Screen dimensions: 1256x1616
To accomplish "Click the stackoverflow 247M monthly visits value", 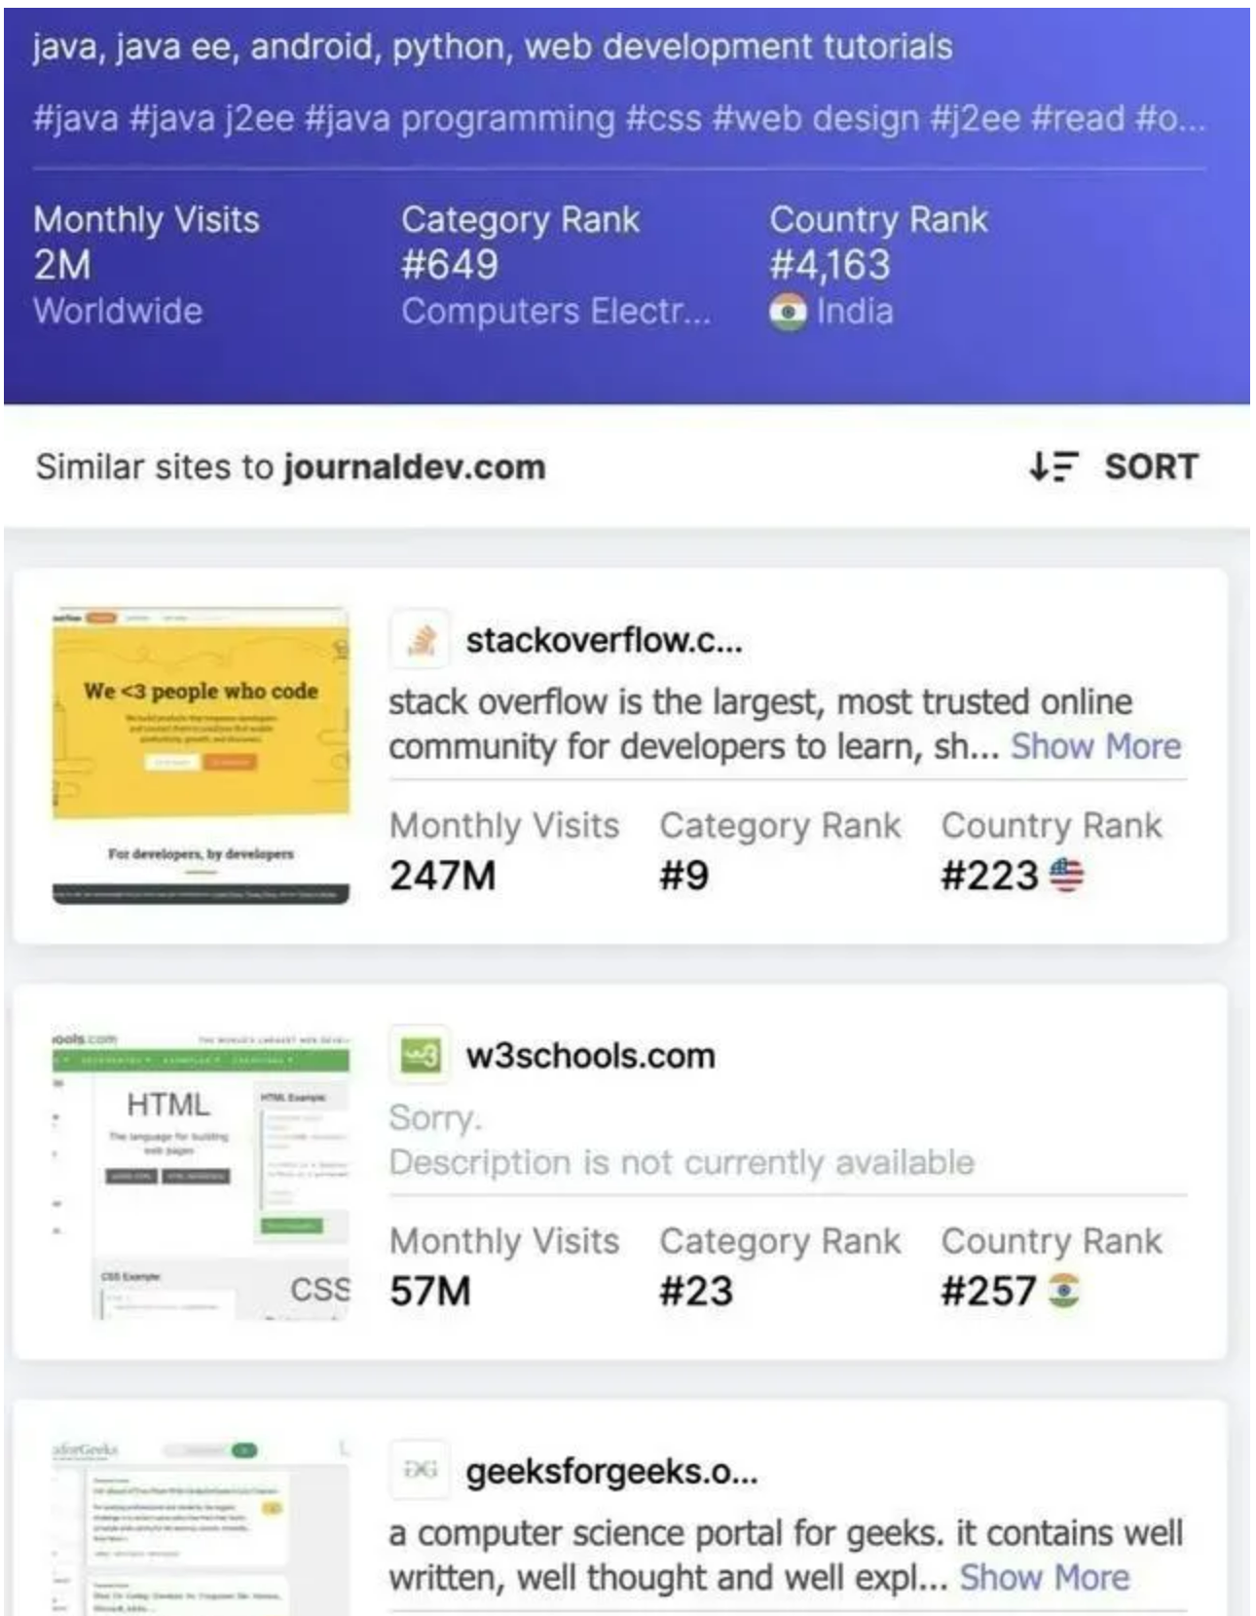I will [x=443, y=875].
